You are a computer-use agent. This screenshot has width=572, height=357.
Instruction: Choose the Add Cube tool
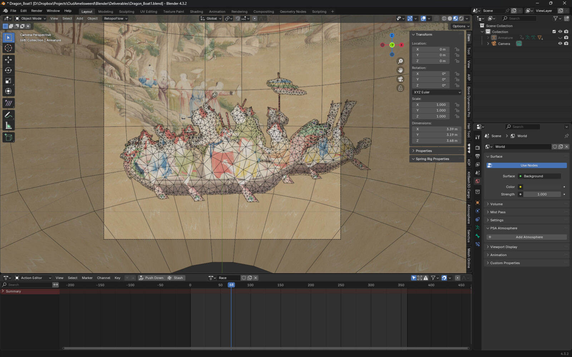pyautogui.click(x=9, y=137)
